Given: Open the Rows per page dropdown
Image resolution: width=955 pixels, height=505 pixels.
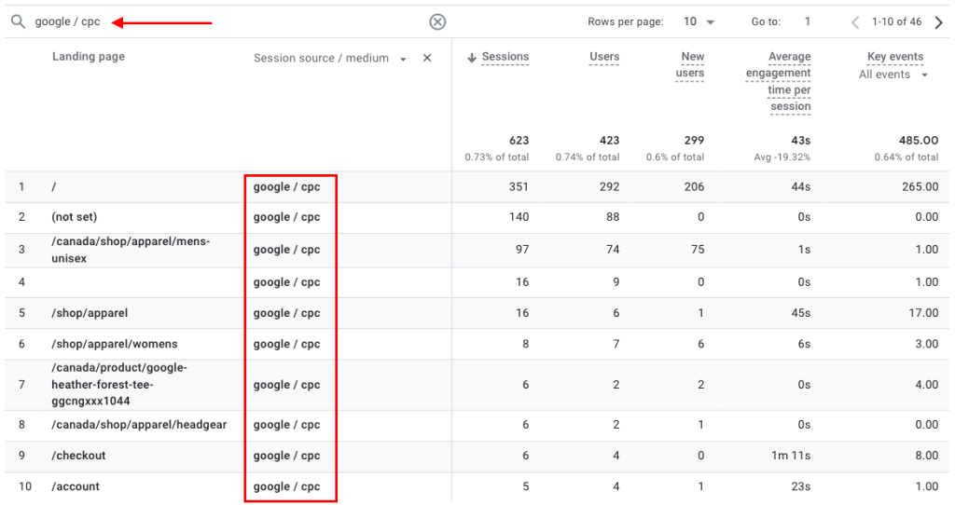Looking at the screenshot, I should tap(699, 21).
